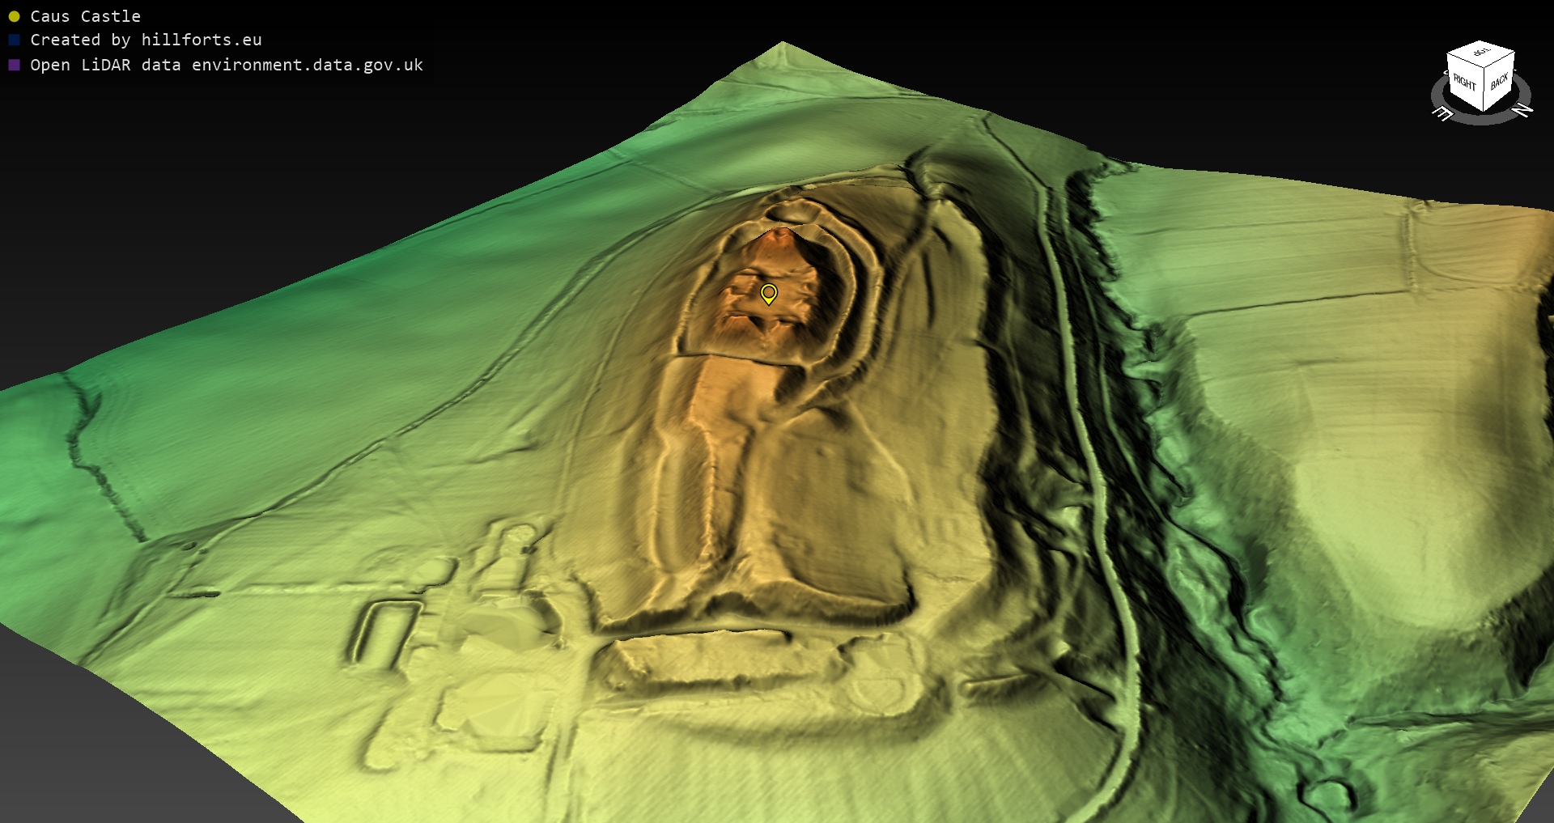Click the purple legend square
Viewport: 1554px width, 823px height.
tap(14, 65)
